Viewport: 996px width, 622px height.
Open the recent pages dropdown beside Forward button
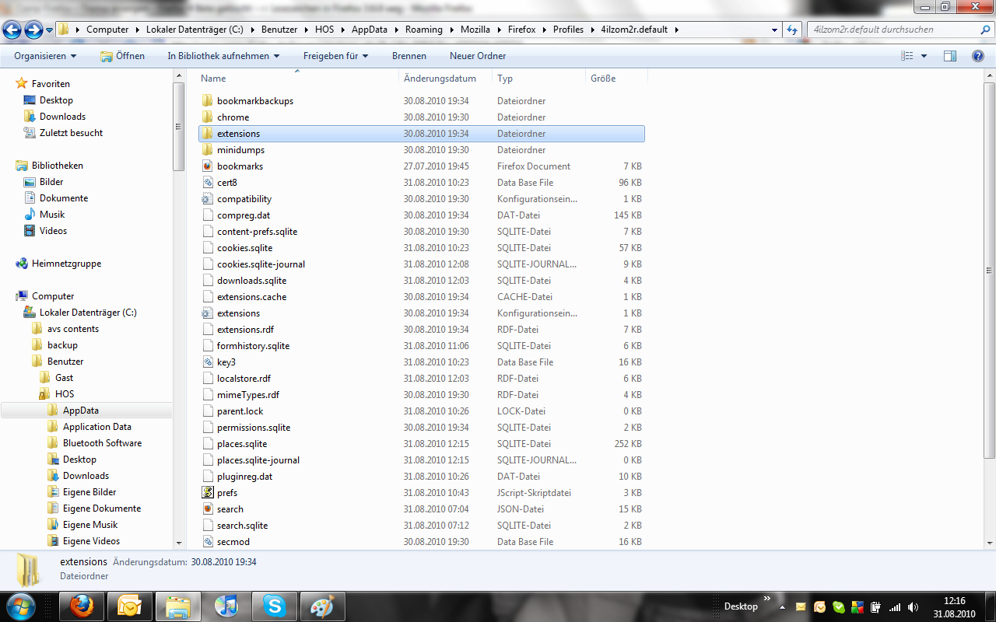pos(50,30)
